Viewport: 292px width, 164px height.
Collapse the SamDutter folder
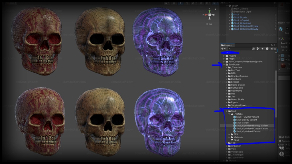pyautogui.click(x=224, y=64)
